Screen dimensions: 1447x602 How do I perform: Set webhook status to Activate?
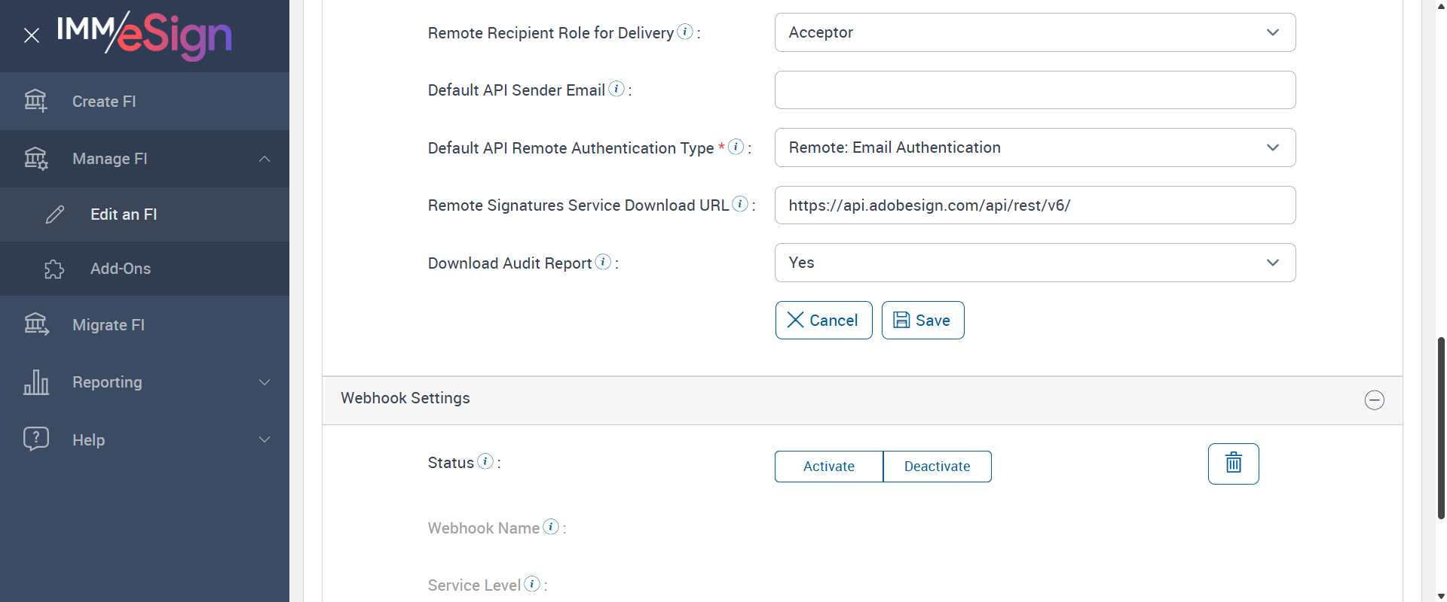point(828,467)
